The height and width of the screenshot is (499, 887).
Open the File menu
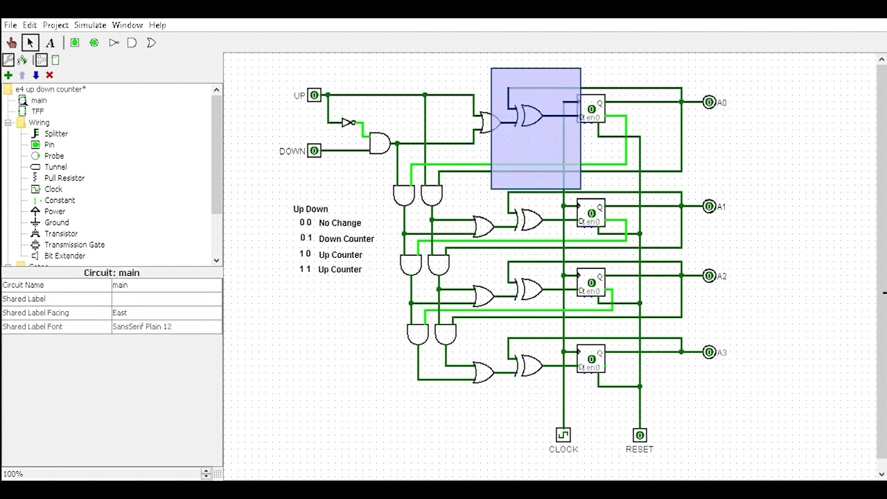pyautogui.click(x=10, y=25)
